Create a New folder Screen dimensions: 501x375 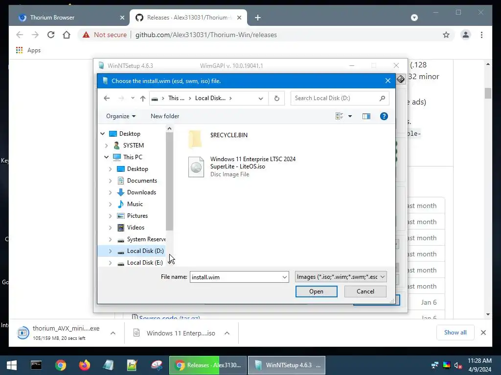click(x=165, y=116)
